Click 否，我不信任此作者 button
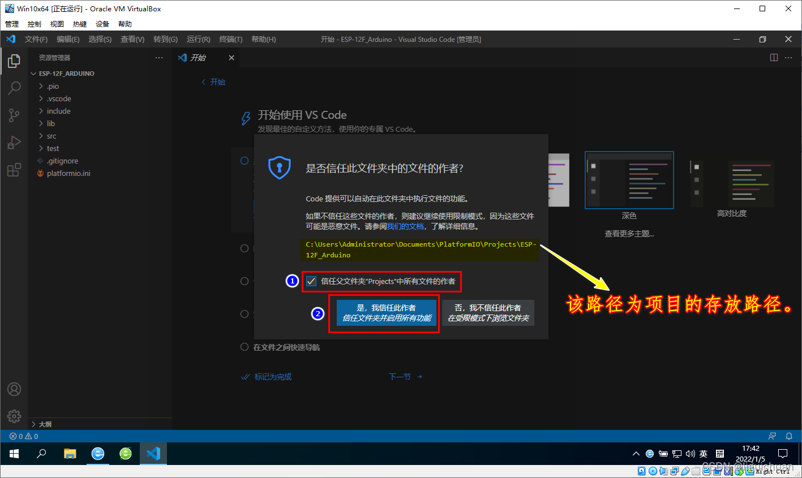Viewport: 802px width, 478px height. point(488,313)
